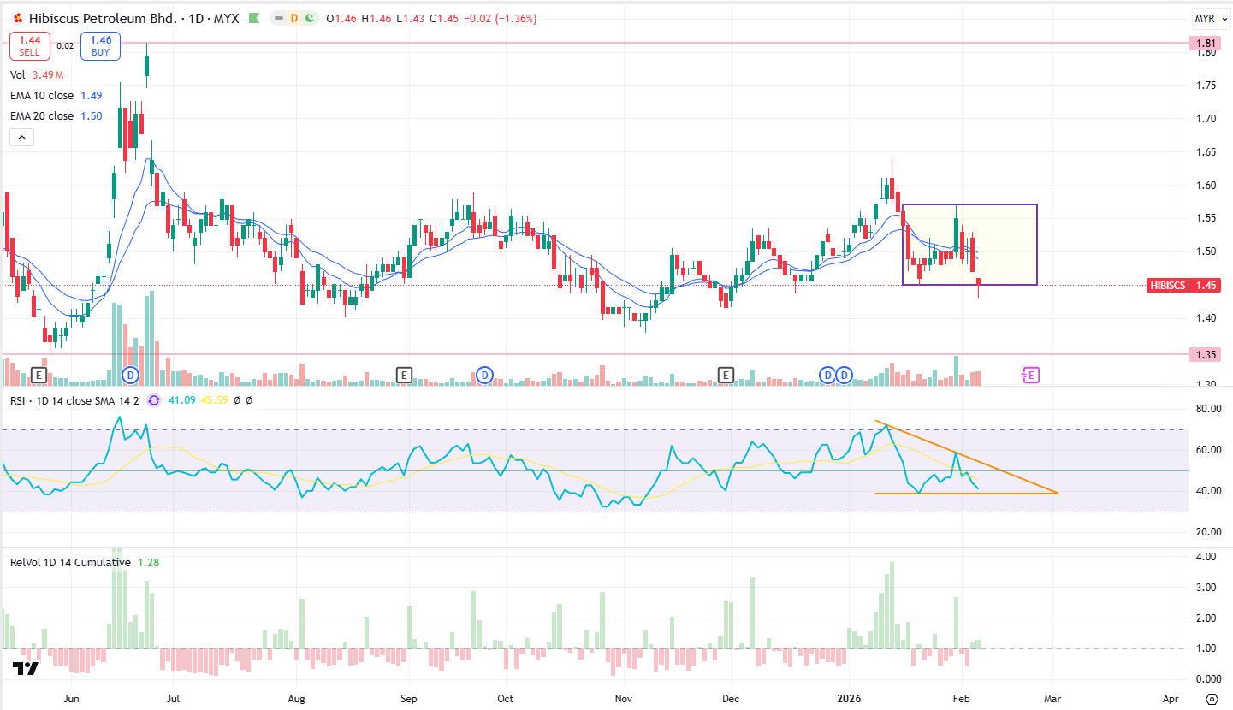
Task: Select the EMA 20 close legend
Action: coord(56,116)
